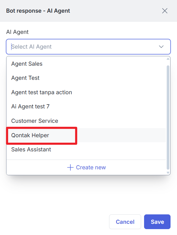Pick Agent test tanpa action

(41, 92)
